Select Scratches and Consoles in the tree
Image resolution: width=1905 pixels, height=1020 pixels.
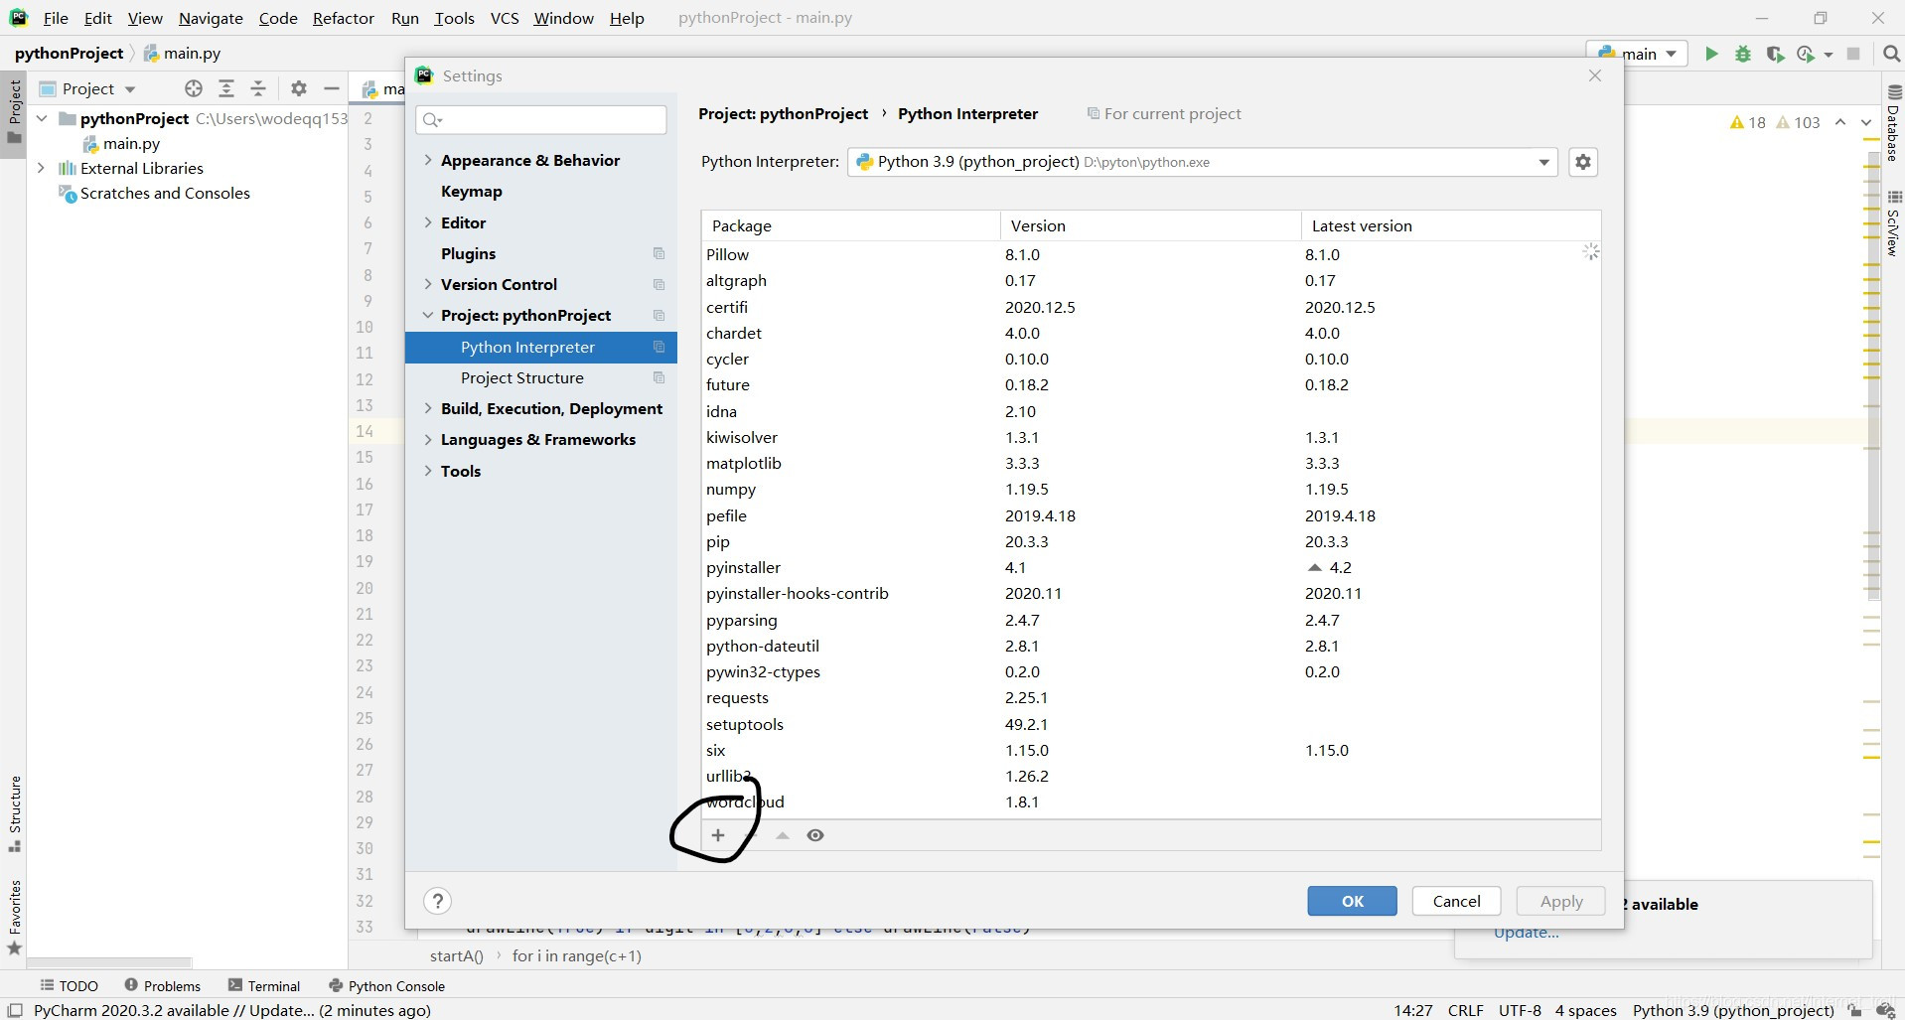[165, 193]
